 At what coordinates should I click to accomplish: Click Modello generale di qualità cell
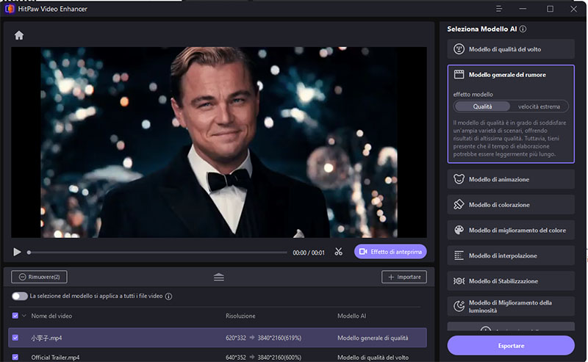click(373, 338)
